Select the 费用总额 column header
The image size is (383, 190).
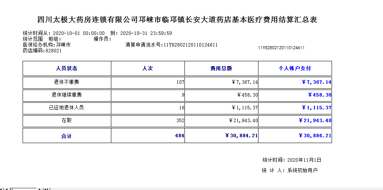221,68
